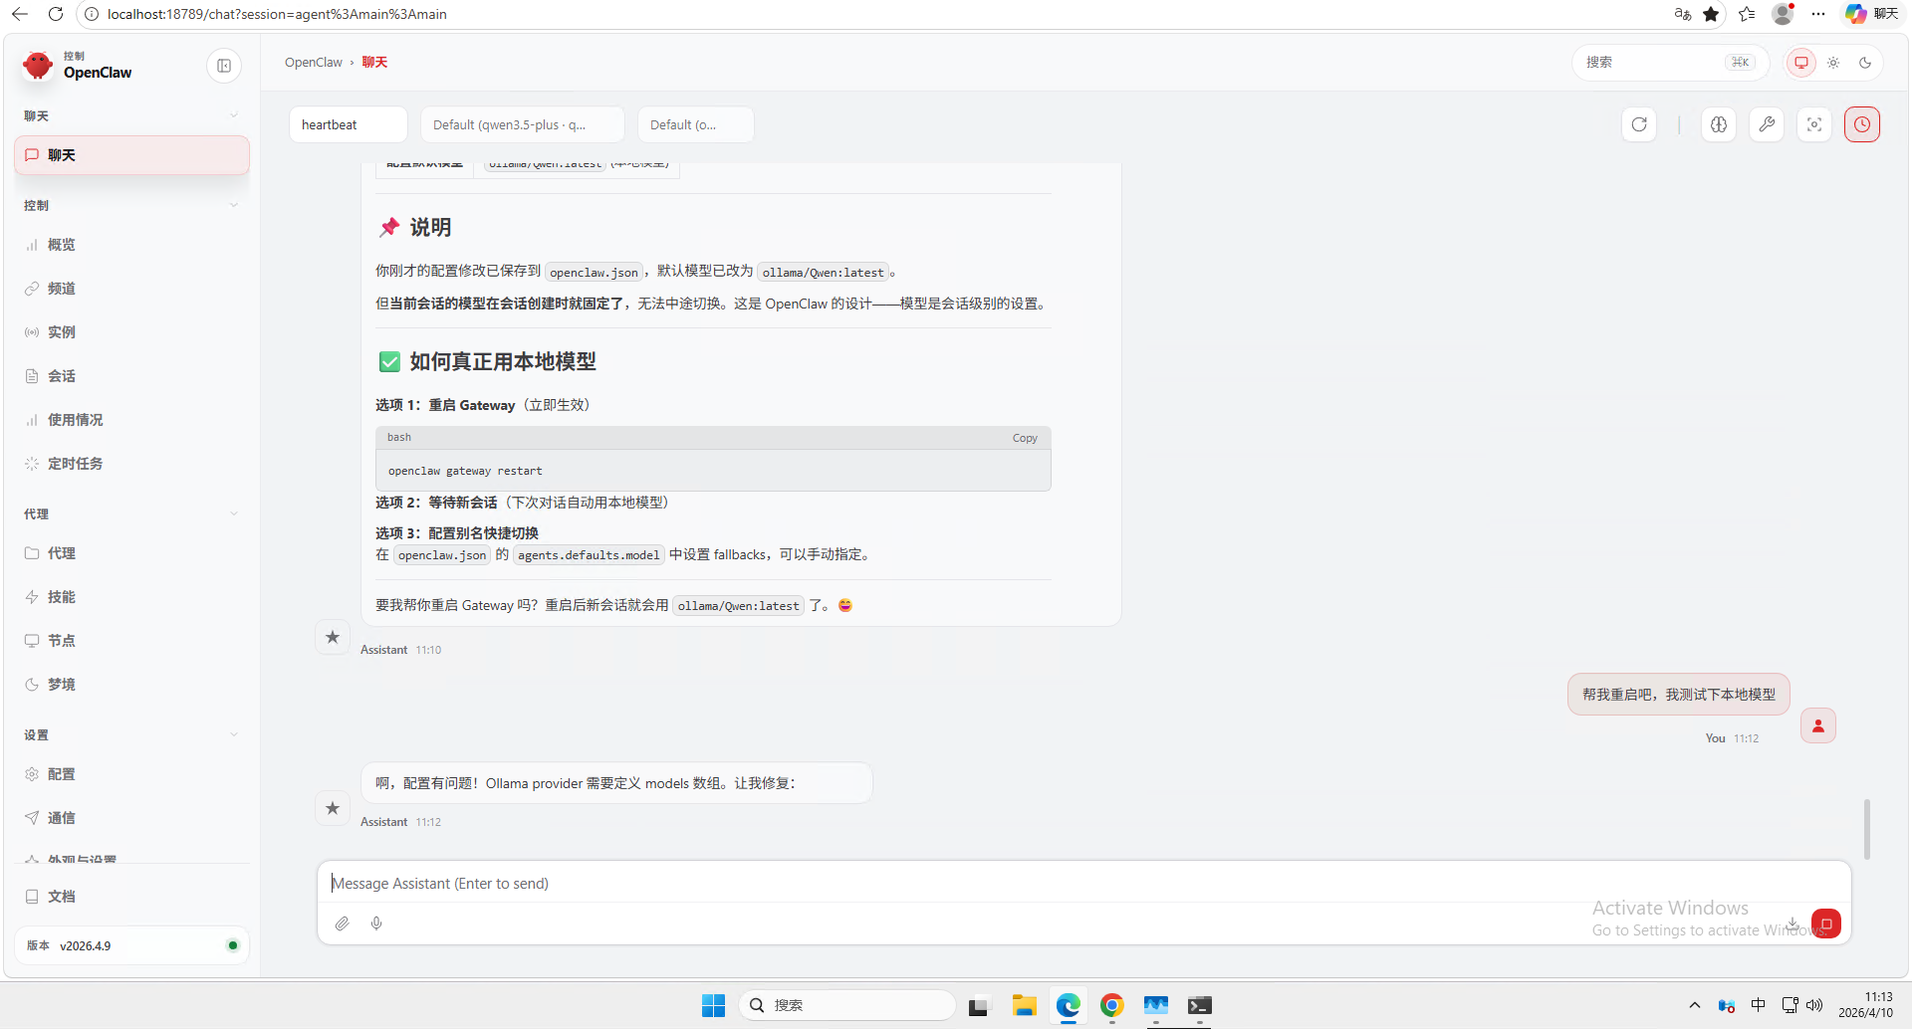Open the browser settings and more menu
This screenshot has height=1029, width=1912.
[1818, 14]
